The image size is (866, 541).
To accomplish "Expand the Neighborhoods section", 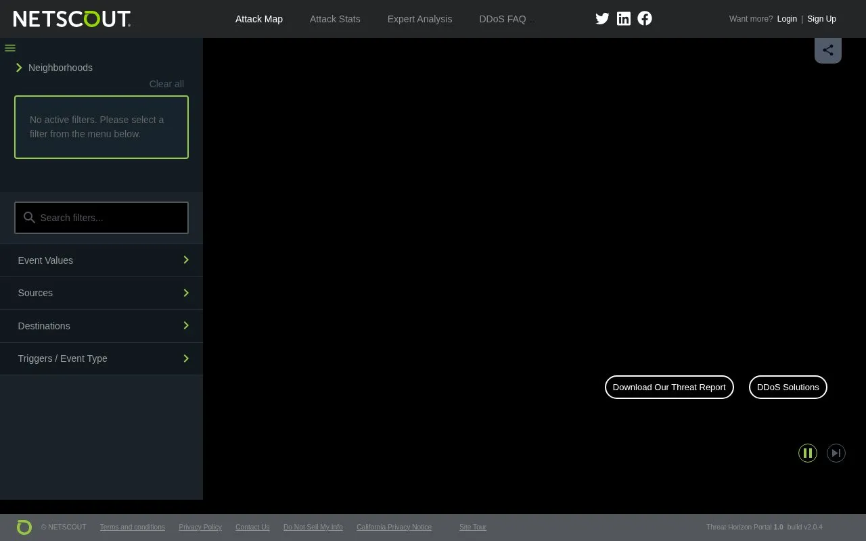I will (54, 68).
